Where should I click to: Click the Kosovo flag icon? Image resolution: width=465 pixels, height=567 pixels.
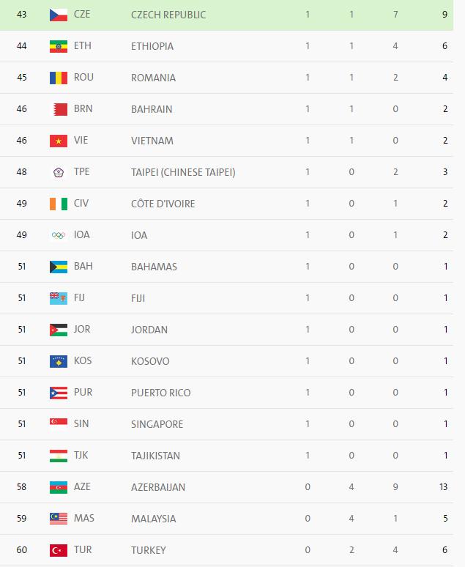coord(59,361)
